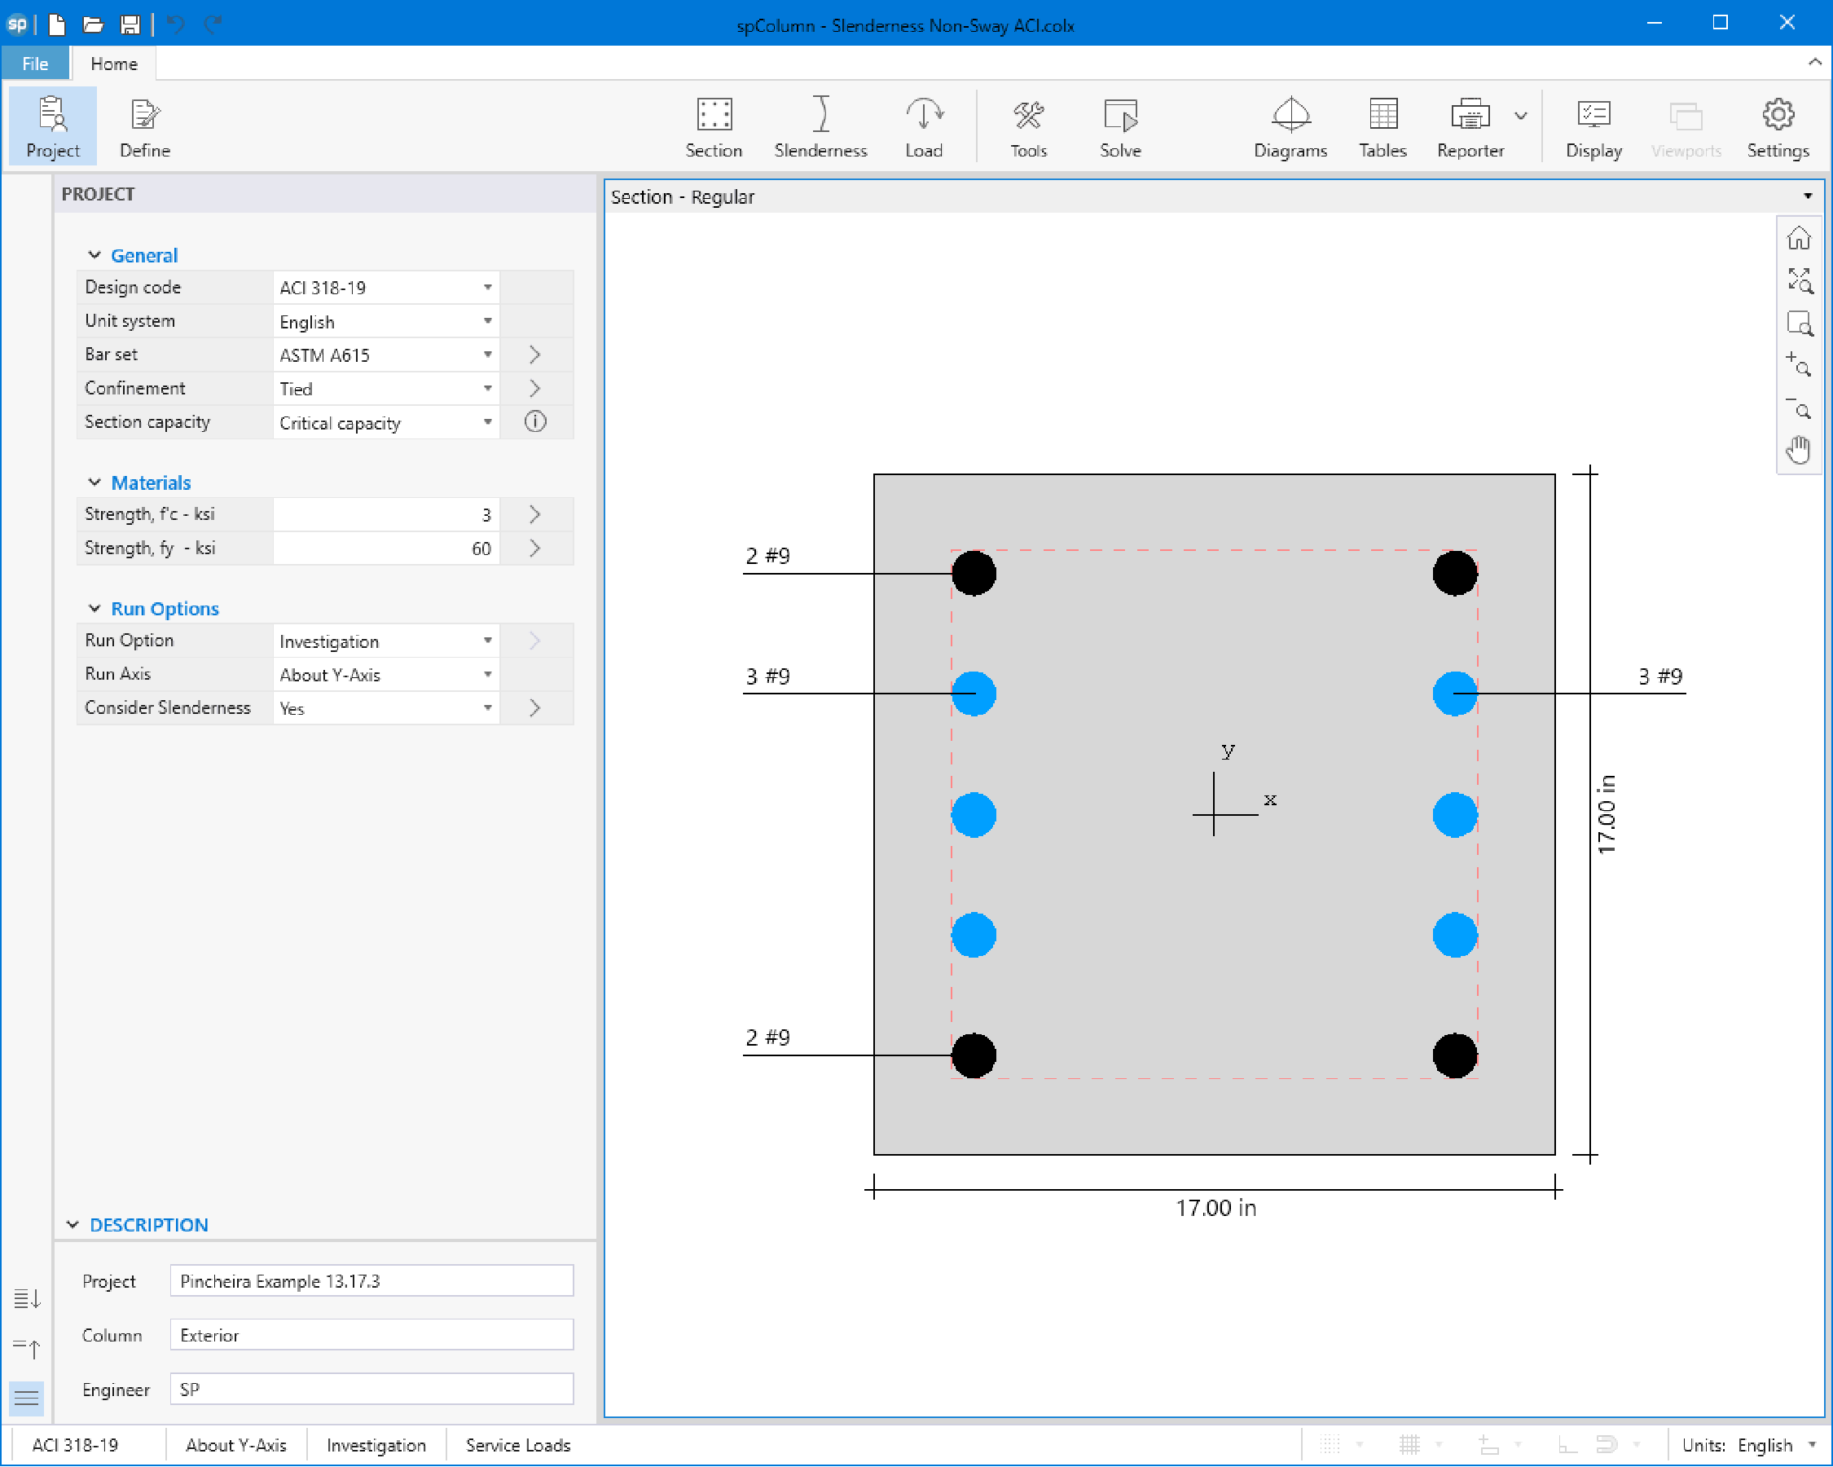Open the Slenderness ribbon tool
This screenshot has width=1833, height=1467.
[820, 126]
